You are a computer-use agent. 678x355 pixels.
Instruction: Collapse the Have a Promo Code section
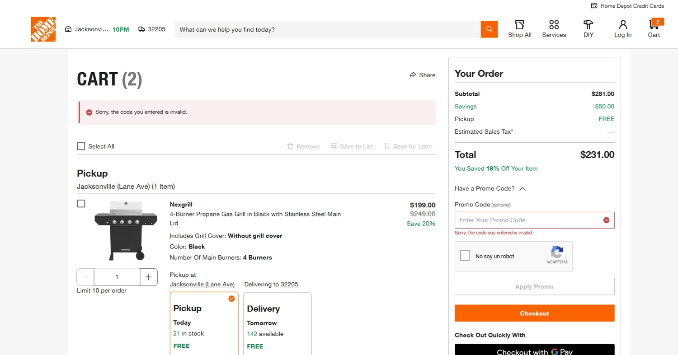coord(490,188)
